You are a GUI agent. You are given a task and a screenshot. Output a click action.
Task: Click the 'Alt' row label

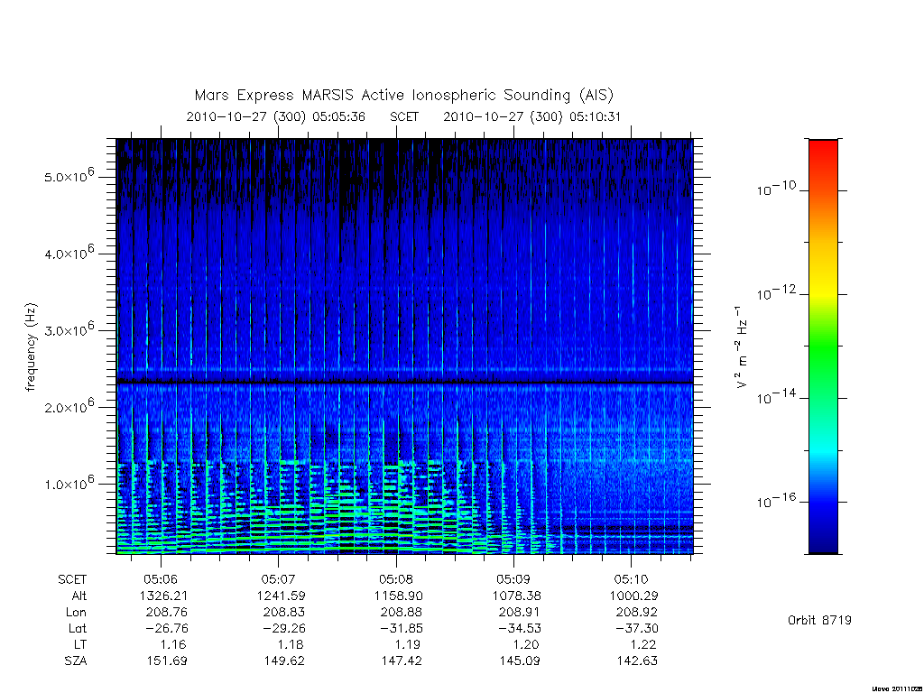click(79, 596)
